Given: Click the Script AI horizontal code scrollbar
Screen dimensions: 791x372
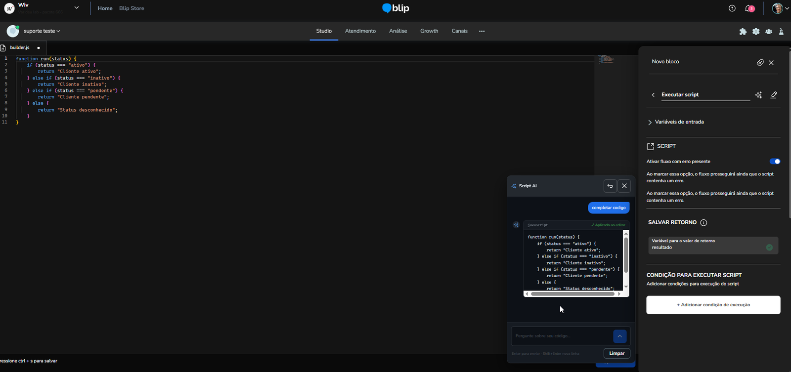Looking at the screenshot, I should (x=572, y=294).
